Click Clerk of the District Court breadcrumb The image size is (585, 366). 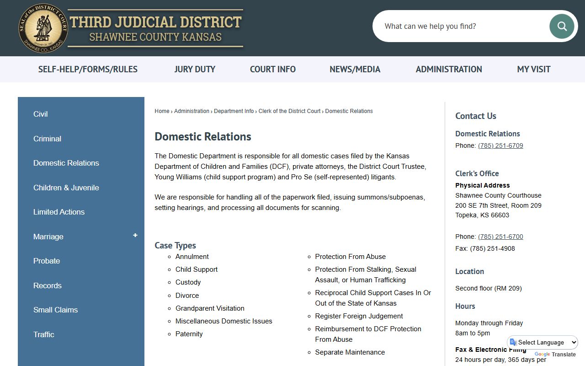point(289,111)
